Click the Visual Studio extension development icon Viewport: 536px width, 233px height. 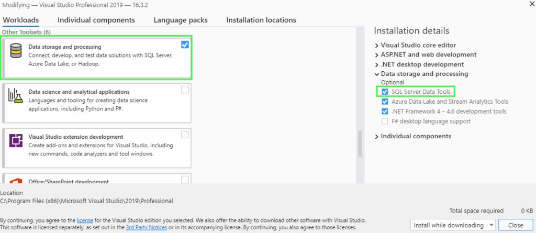coord(16,141)
